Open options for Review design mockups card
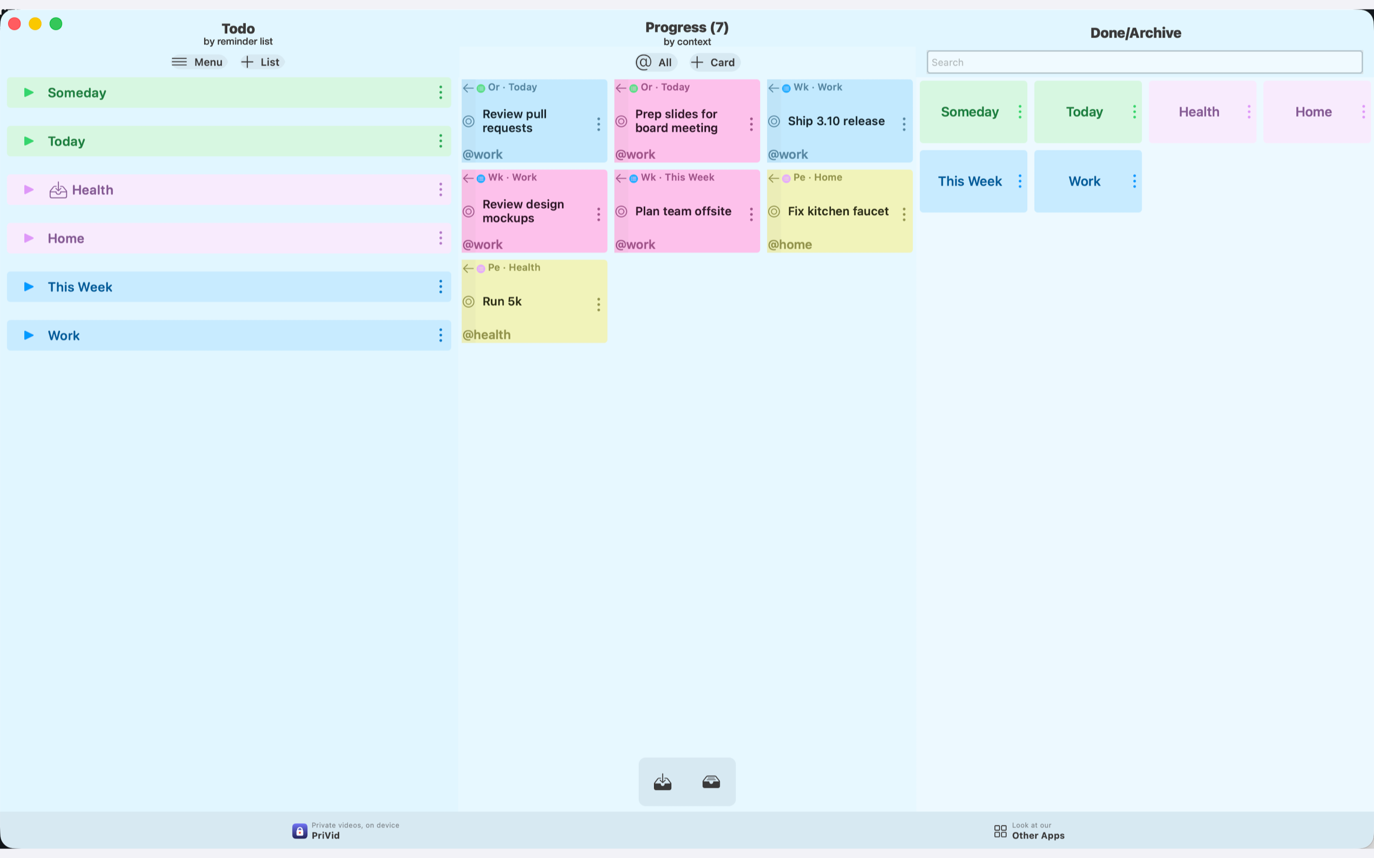The height and width of the screenshot is (858, 1374). [598, 214]
